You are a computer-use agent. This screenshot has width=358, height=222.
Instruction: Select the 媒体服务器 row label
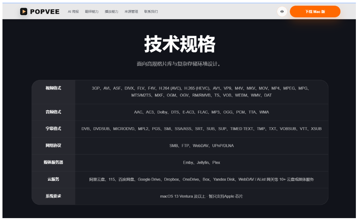tap(53, 162)
